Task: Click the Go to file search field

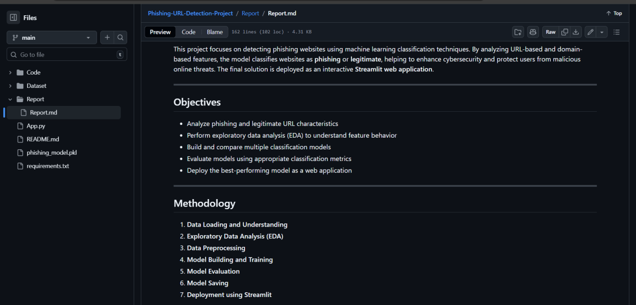Action: (66, 55)
